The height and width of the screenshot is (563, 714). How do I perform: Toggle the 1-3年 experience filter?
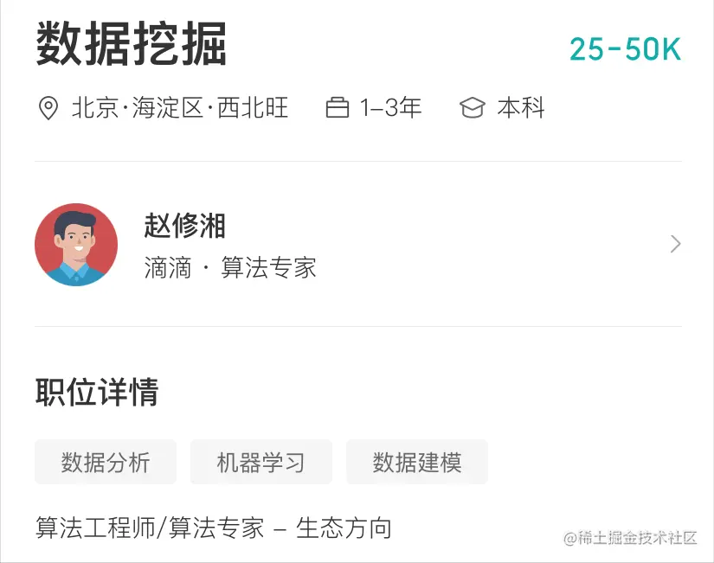[389, 107]
